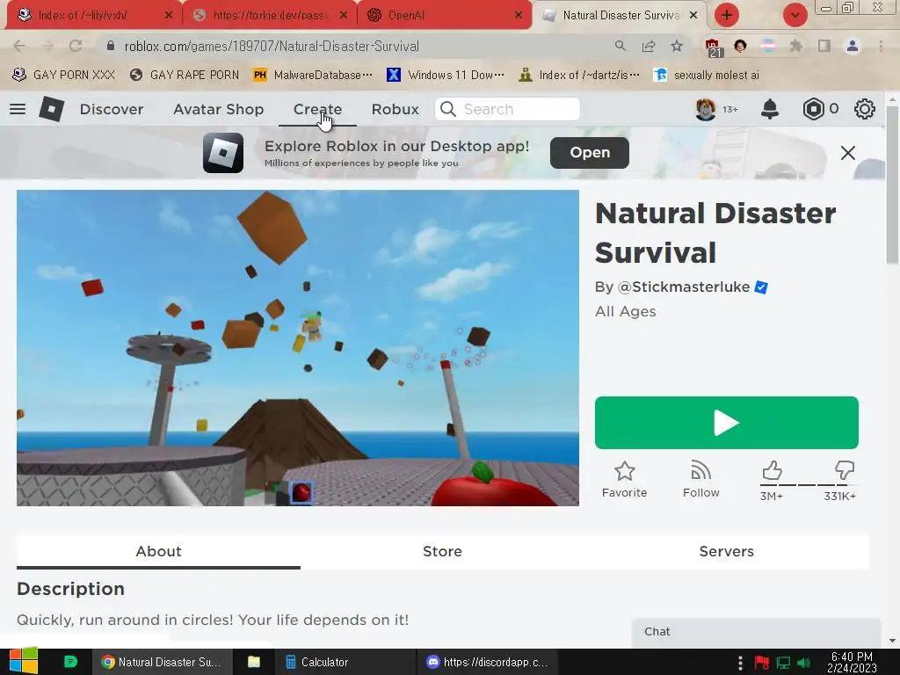Go to the Create page
This screenshot has width=900, height=675.
coord(317,109)
